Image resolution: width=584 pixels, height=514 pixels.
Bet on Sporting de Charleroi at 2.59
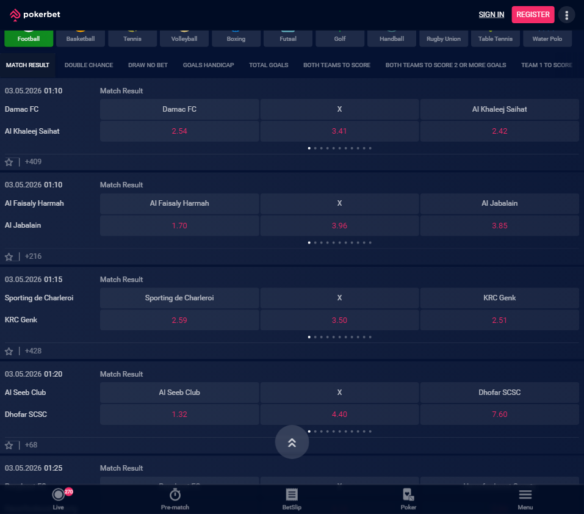(x=179, y=320)
